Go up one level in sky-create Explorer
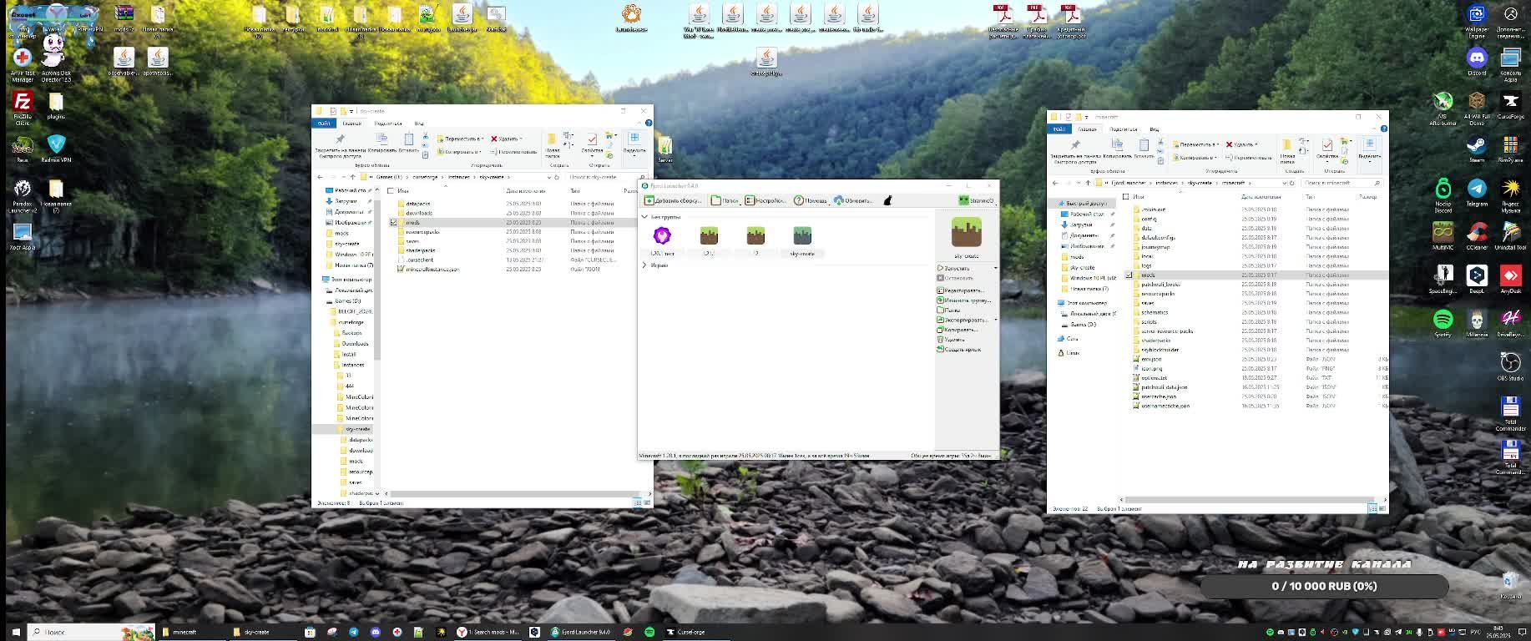The width and height of the screenshot is (1531, 641). (352, 177)
